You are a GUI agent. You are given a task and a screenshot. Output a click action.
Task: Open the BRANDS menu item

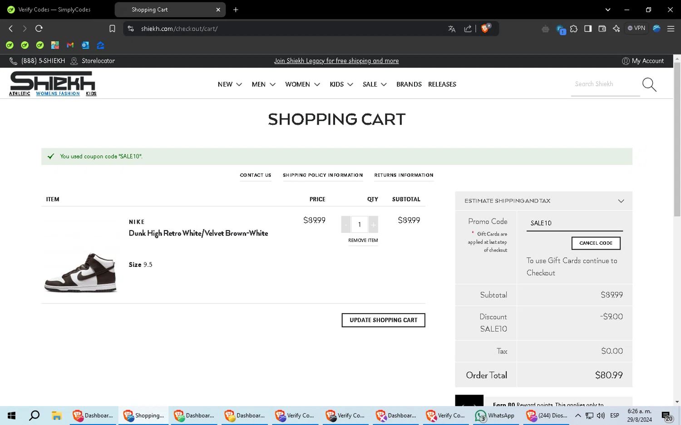coord(409,84)
